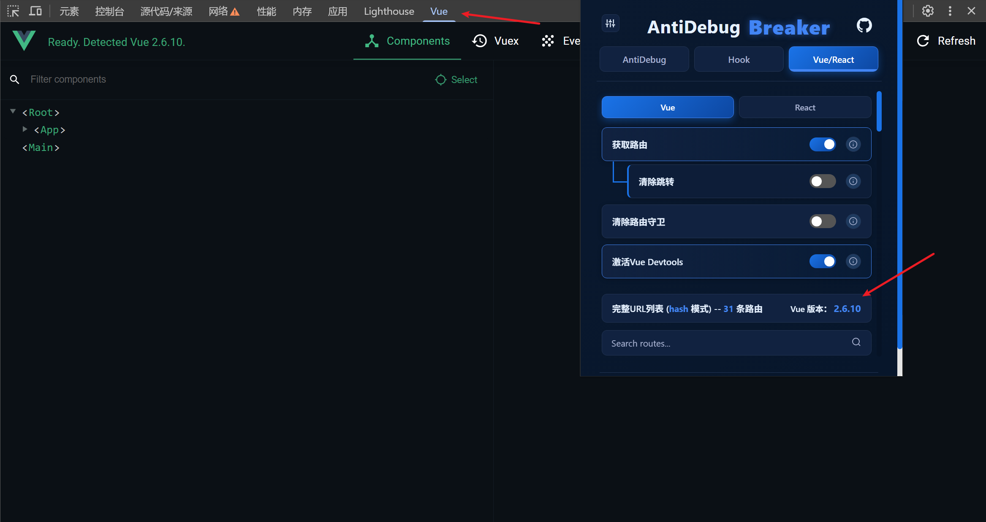
Task: Focus the Filter components field
Action: point(228,79)
